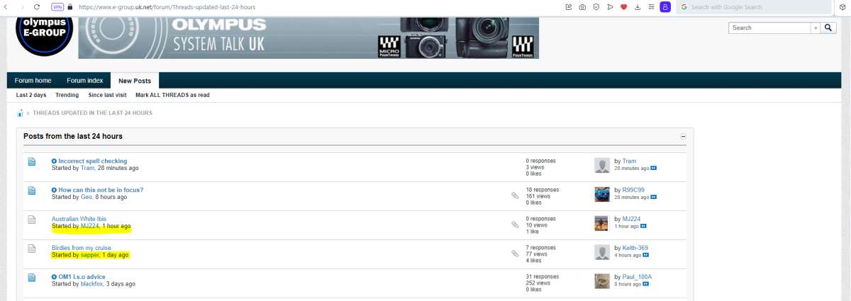Toggle the VPN badge in the address bar
This screenshot has width=851, height=301.
click(x=57, y=6)
